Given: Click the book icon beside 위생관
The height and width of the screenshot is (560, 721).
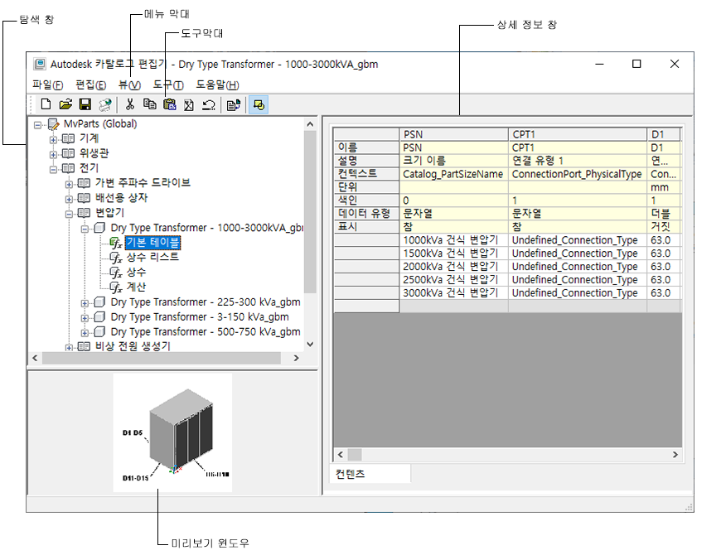Looking at the screenshot, I should 69,153.
